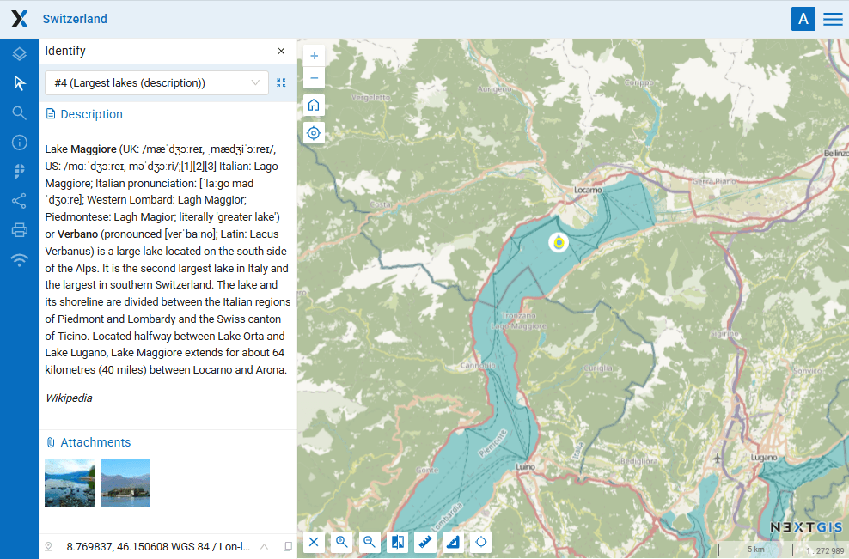Copy coordinates using the copy icon
849x559 pixels.
point(288,546)
